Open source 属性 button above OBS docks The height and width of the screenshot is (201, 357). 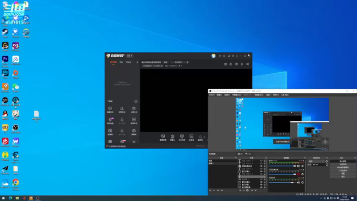click(241, 154)
